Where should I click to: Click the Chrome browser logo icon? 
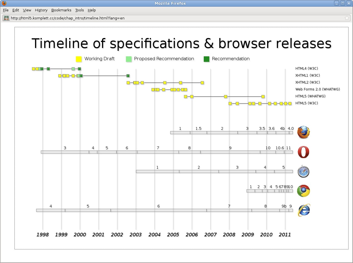point(303,191)
